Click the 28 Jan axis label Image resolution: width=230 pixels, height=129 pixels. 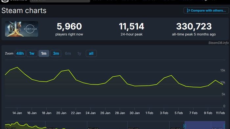(x=120, y=113)
